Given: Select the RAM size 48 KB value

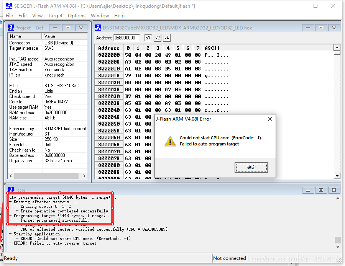Looking at the screenshot, I should [x=50, y=118].
